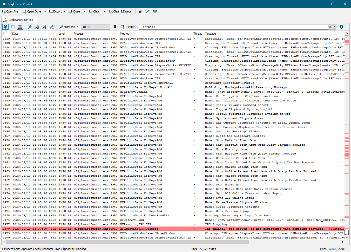
Task: Click the blue help question mark icon
Action: (x=341, y=27)
